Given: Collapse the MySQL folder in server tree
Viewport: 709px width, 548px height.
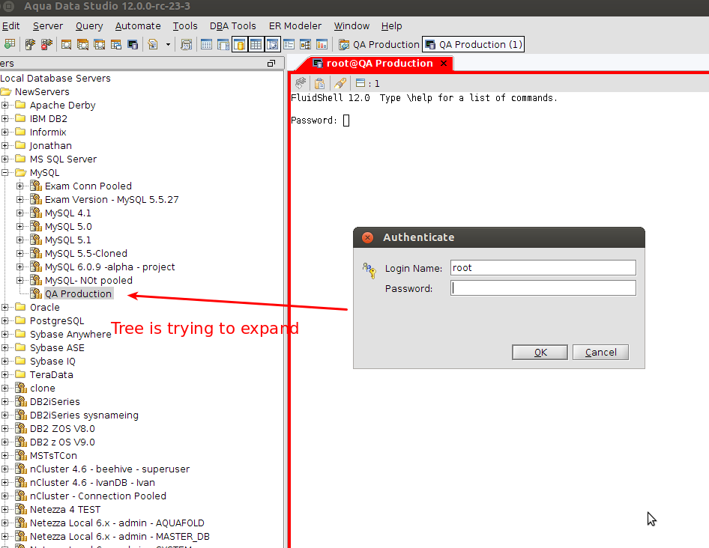Looking at the screenshot, I should click(5, 173).
